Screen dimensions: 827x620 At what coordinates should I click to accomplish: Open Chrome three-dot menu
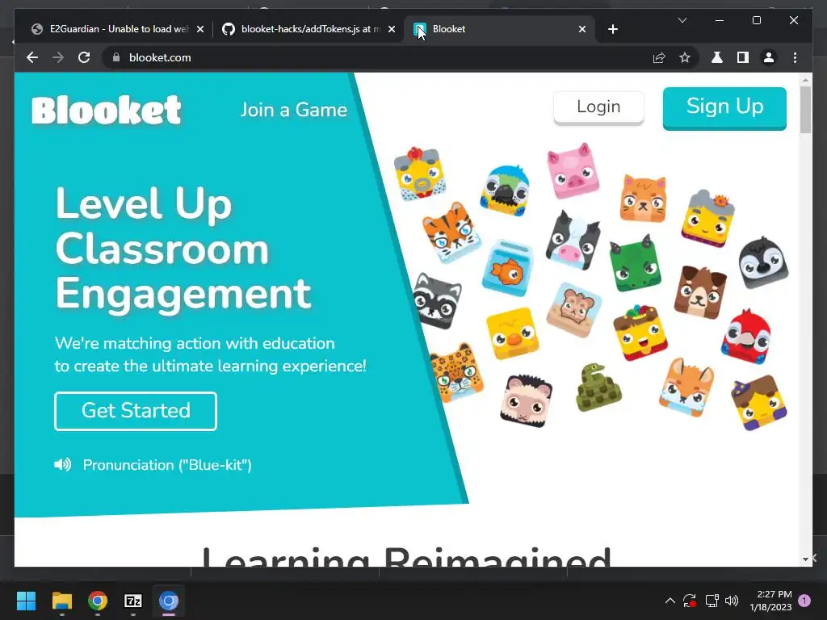[795, 57]
